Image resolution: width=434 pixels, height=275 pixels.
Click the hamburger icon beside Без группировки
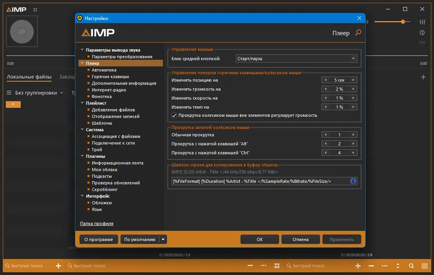[x=9, y=93]
